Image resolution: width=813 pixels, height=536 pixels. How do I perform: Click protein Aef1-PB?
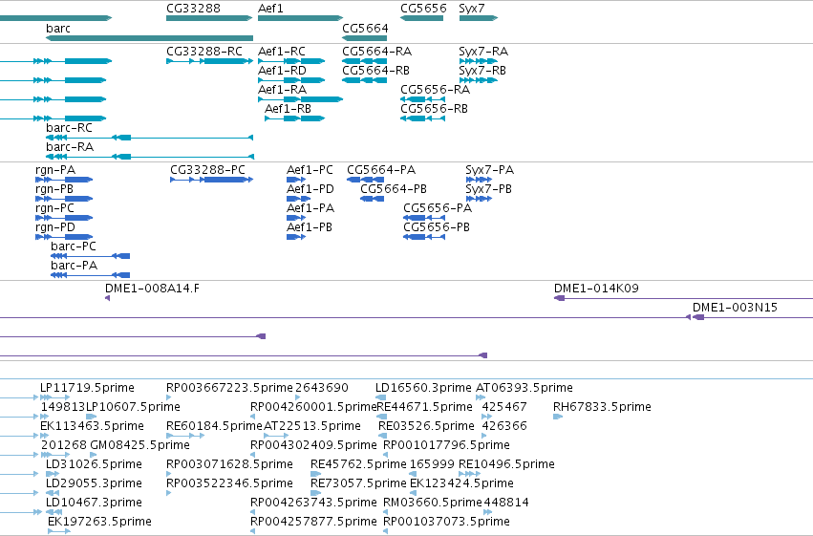pyautogui.click(x=310, y=227)
